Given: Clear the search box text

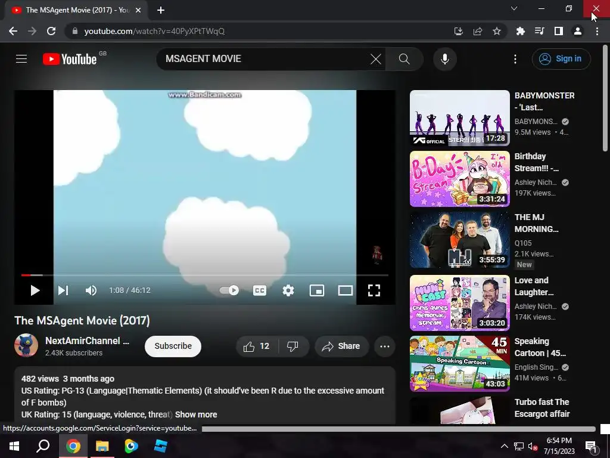Looking at the screenshot, I should tap(376, 59).
